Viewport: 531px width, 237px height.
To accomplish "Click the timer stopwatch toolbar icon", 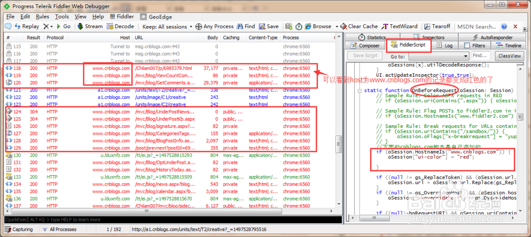I will [298, 26].
